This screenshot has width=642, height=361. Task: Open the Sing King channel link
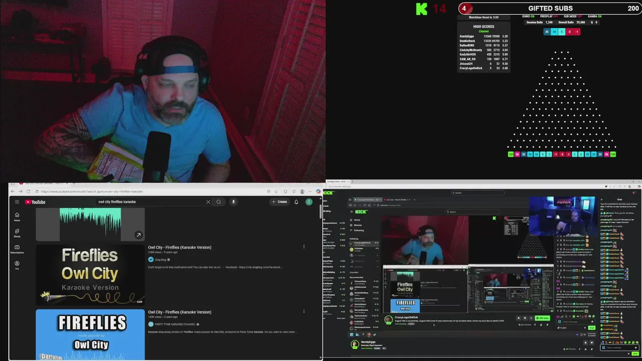pyautogui.click(x=160, y=260)
